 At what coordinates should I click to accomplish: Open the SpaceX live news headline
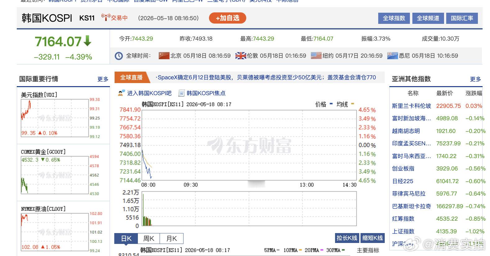(x=266, y=77)
